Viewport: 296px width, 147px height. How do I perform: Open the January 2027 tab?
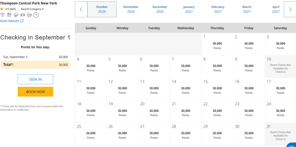pos(189,9)
